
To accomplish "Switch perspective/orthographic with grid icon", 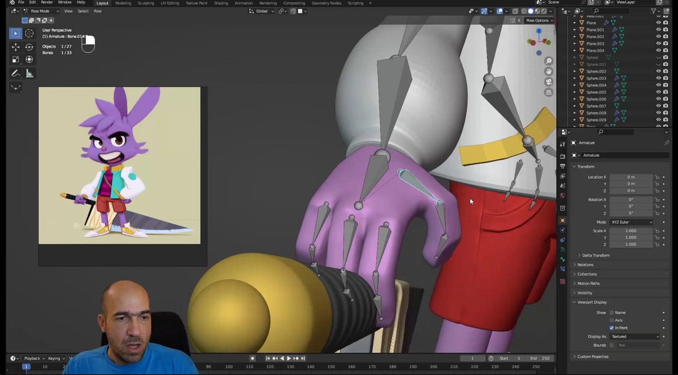I will click(549, 93).
